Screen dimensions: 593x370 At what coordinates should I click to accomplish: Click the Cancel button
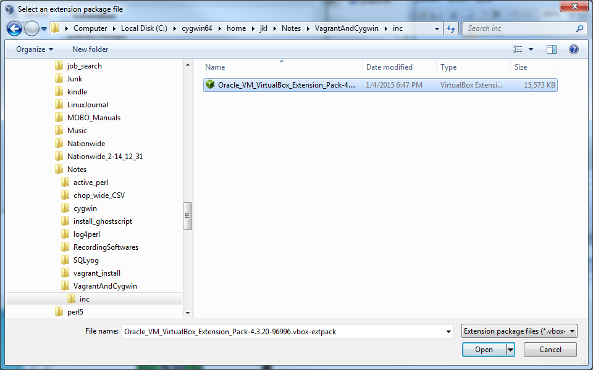pyautogui.click(x=550, y=350)
